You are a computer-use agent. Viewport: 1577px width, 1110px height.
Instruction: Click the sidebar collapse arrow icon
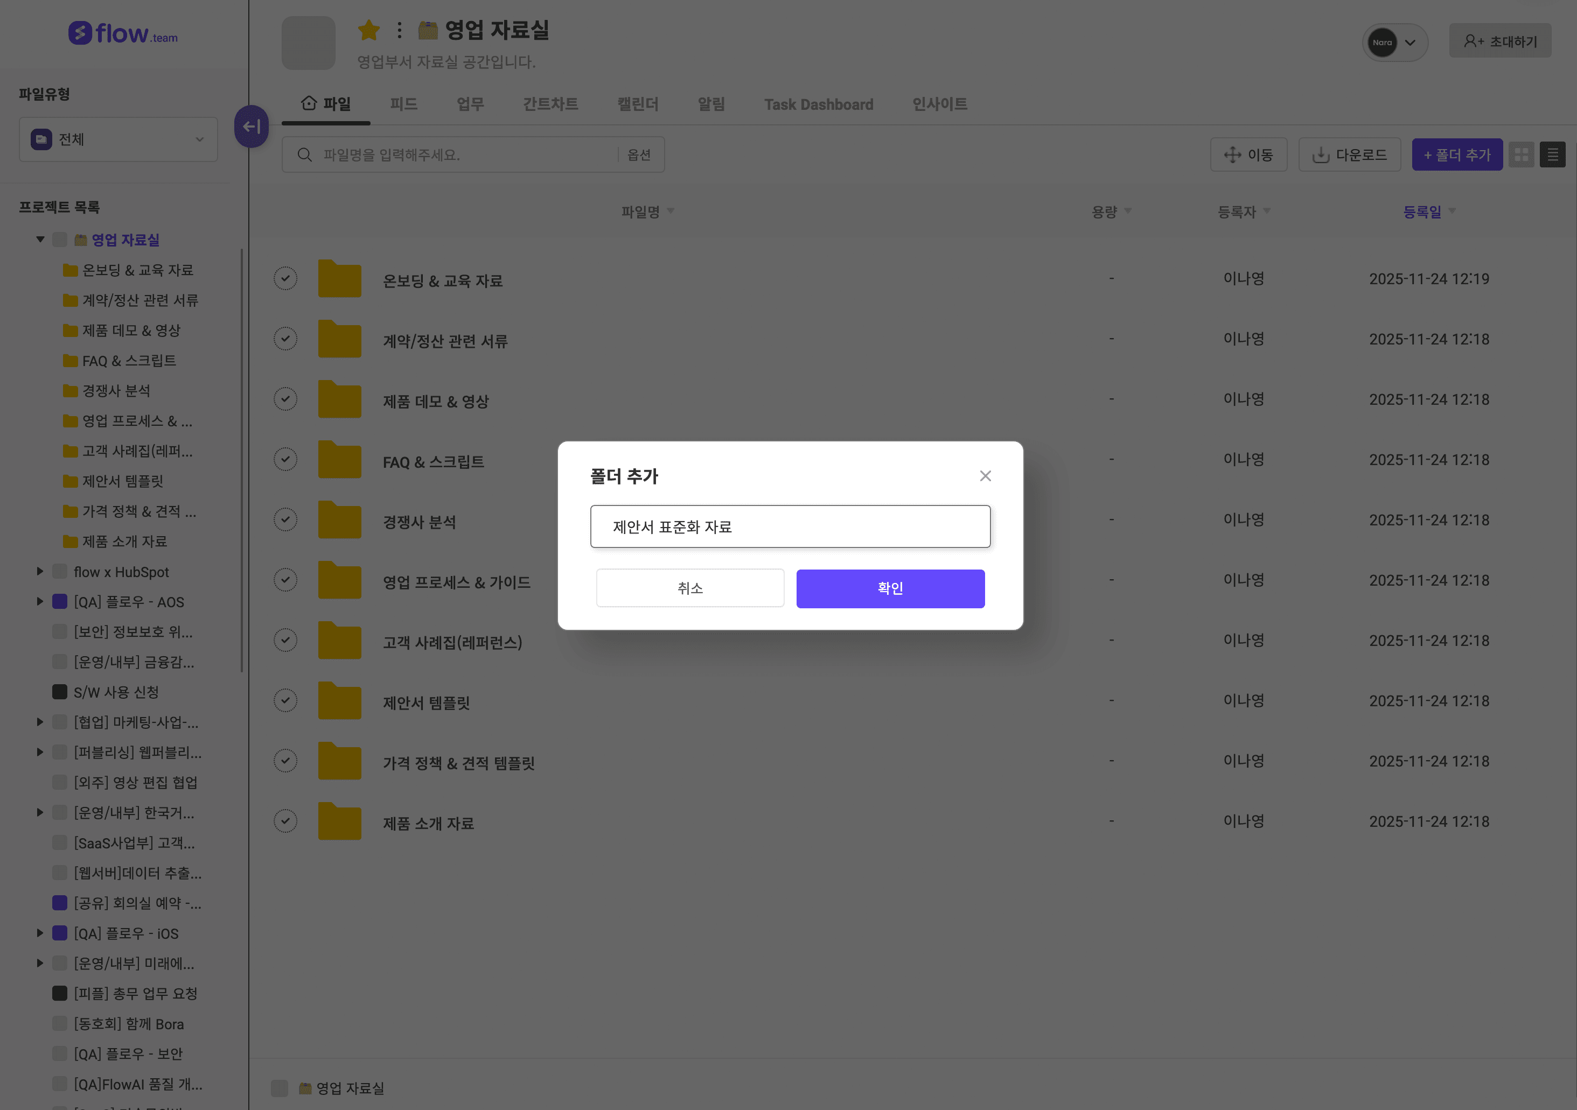click(252, 127)
